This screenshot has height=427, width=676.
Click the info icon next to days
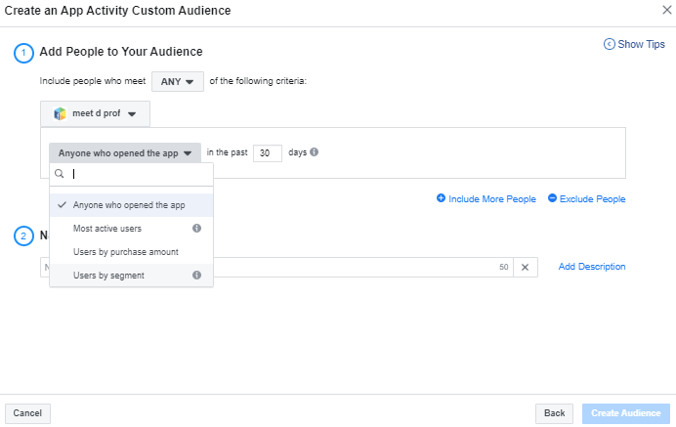pyautogui.click(x=315, y=152)
